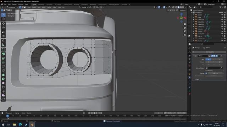This screenshot has width=227, height=127.
Task: Hide Cube.003 object with eye icon
Action: coord(222,20)
